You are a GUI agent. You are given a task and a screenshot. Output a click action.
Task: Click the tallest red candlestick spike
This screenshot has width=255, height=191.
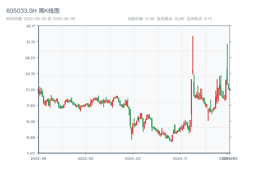click(x=193, y=54)
